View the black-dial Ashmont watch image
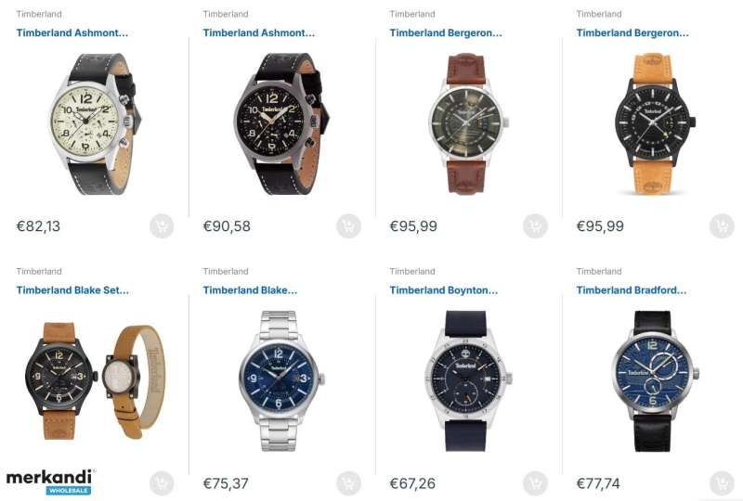 pos(281,124)
